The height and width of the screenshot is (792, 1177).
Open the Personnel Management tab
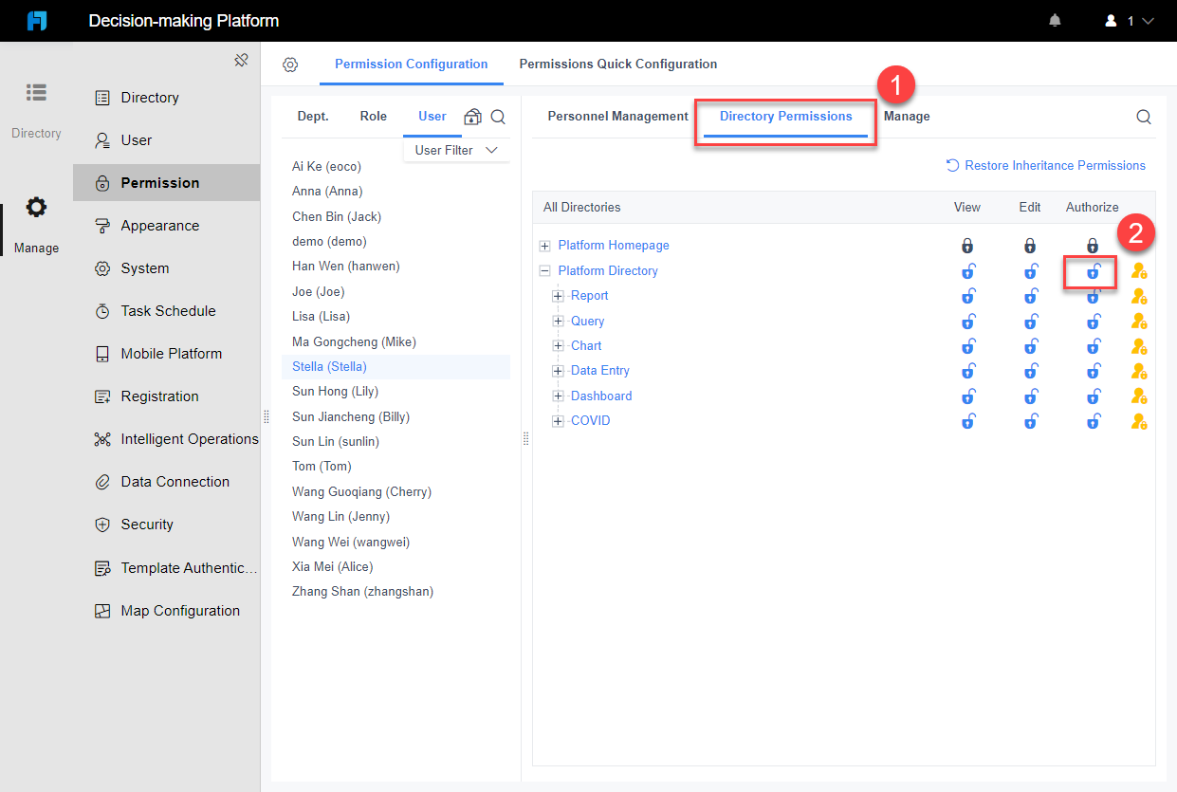click(x=616, y=116)
